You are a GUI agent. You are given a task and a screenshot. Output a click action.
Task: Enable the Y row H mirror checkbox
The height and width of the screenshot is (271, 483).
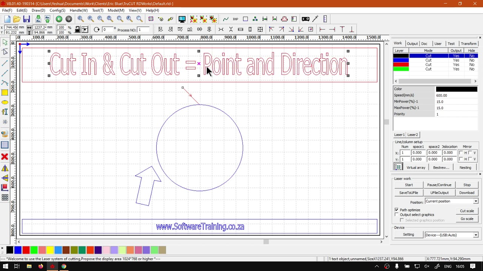461,159
